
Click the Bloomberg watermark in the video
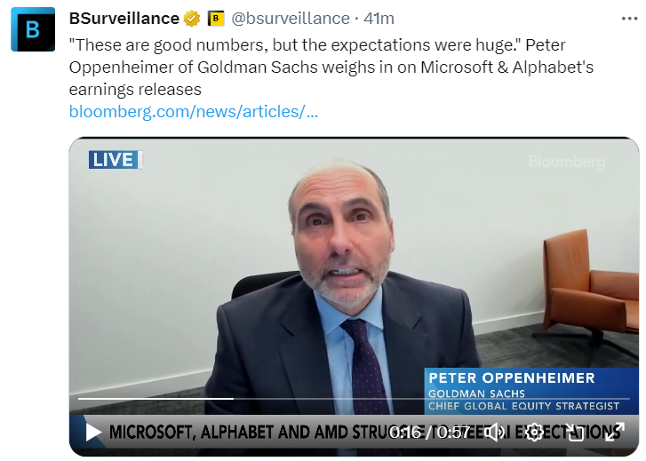(x=566, y=162)
